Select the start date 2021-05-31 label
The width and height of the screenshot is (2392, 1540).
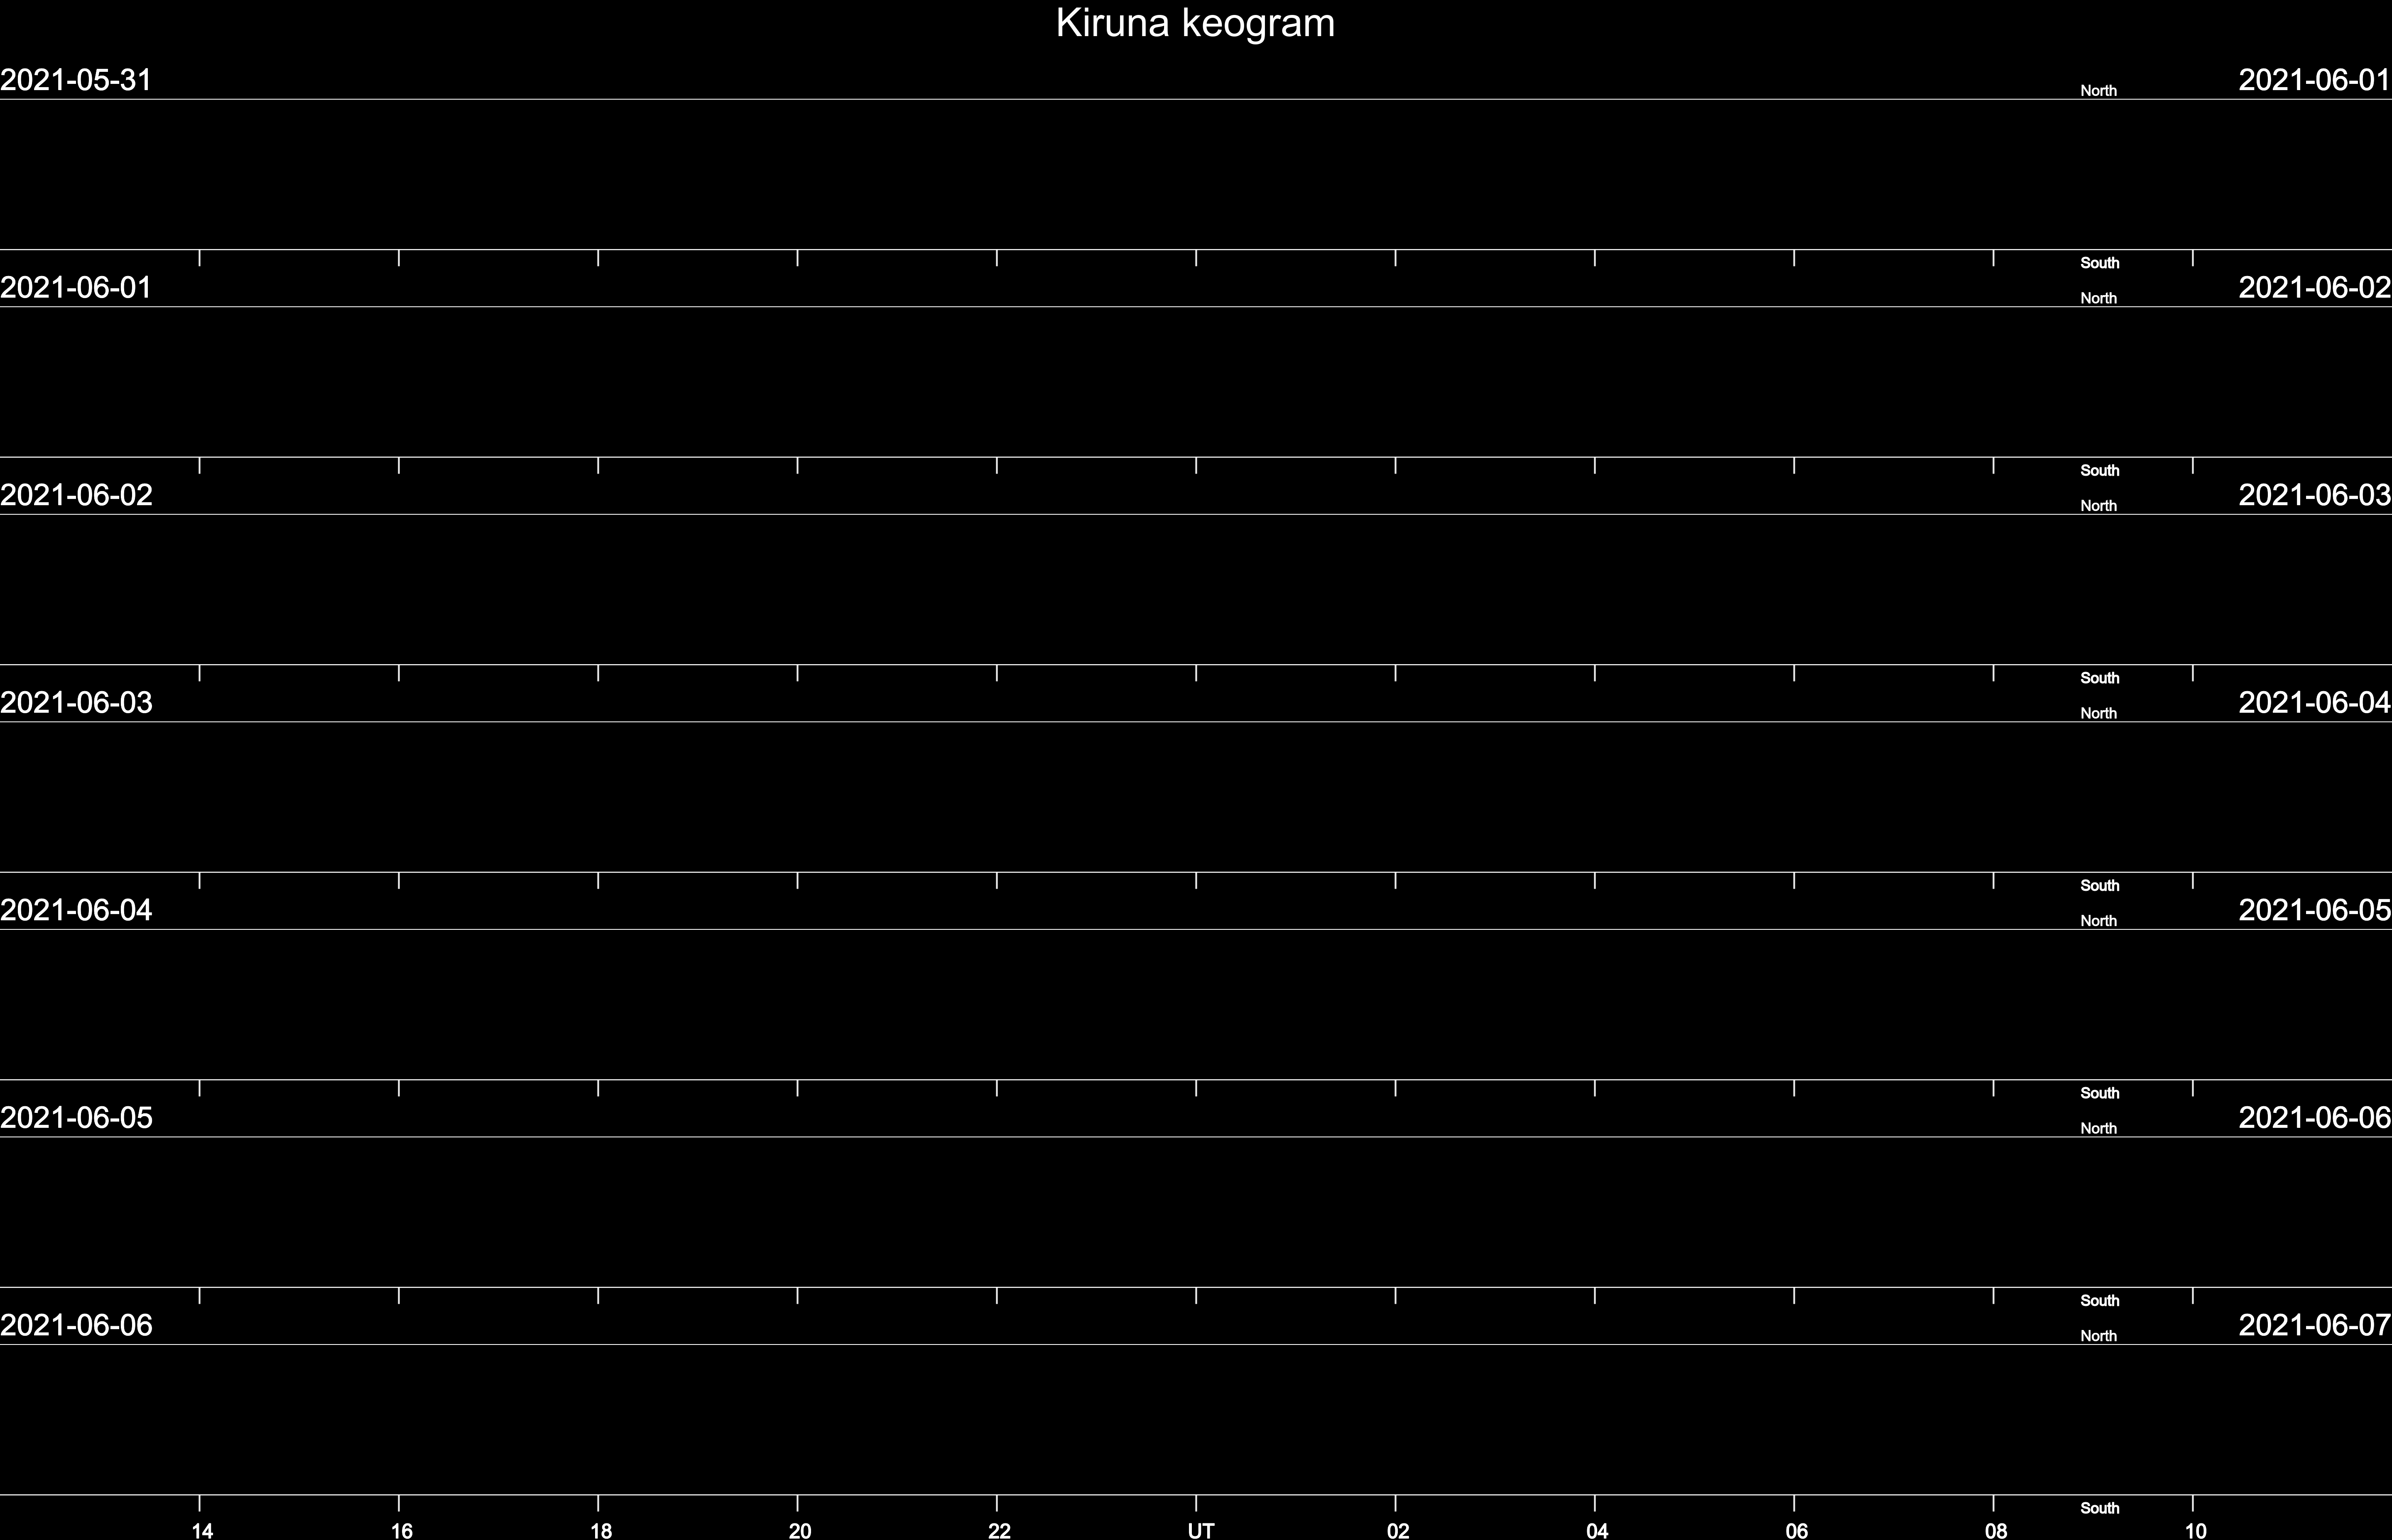tap(76, 80)
